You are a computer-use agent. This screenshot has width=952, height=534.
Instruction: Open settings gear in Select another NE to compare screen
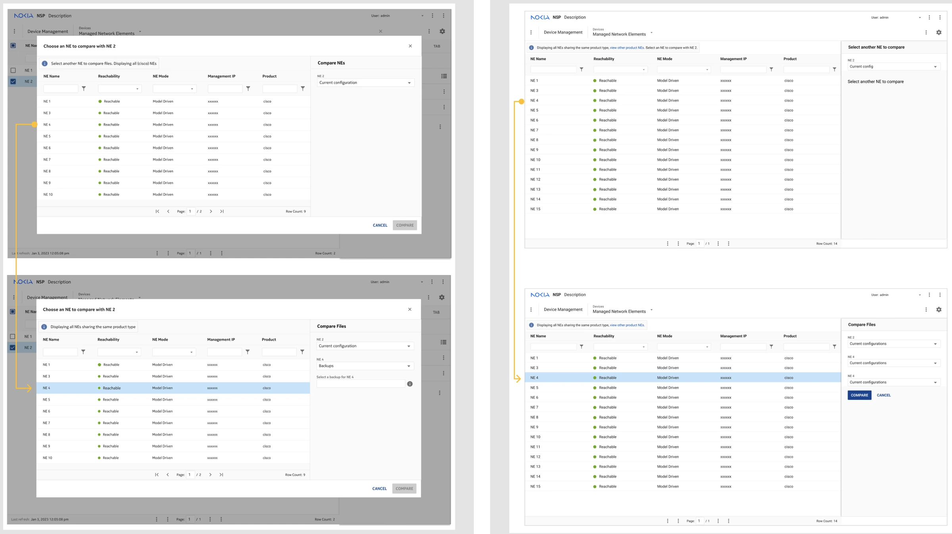click(x=939, y=32)
